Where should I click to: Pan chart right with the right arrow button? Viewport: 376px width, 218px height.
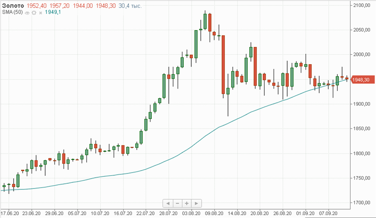(x=196, y=203)
